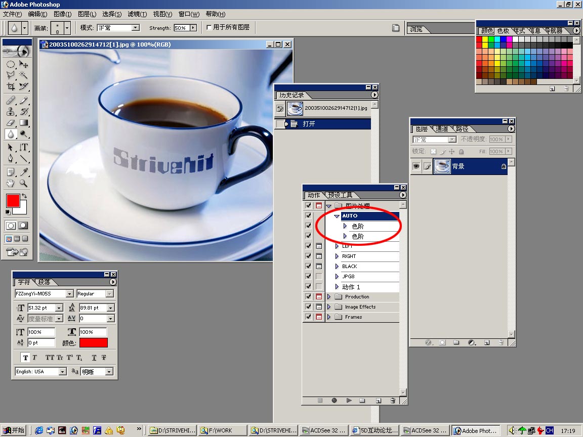Toggle the BLACK action checkbox

pyautogui.click(x=308, y=266)
